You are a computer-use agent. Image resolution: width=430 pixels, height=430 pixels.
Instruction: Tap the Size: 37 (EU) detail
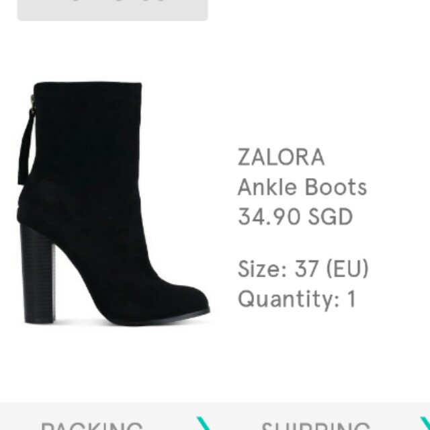[303, 269]
